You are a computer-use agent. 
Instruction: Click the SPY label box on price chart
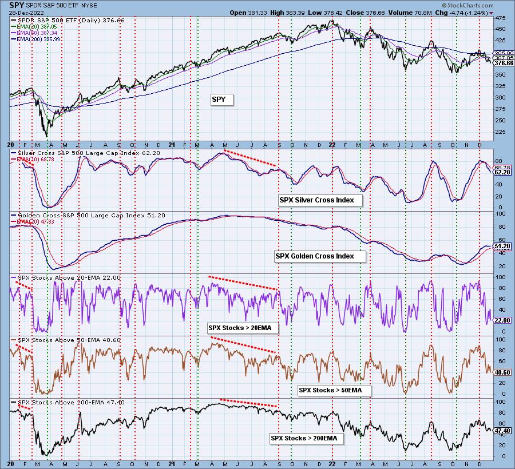tap(222, 100)
